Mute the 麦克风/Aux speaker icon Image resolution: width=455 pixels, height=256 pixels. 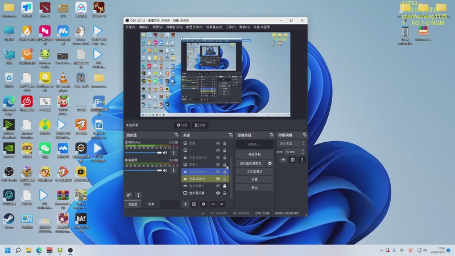tap(166, 152)
